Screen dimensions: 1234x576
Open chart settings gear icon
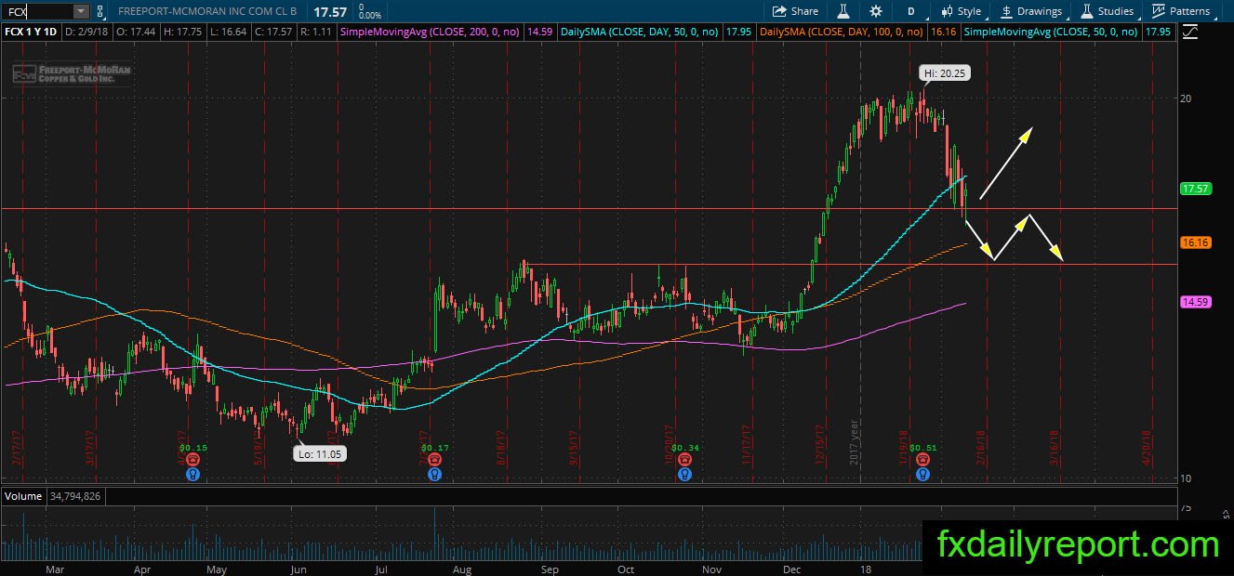876,11
